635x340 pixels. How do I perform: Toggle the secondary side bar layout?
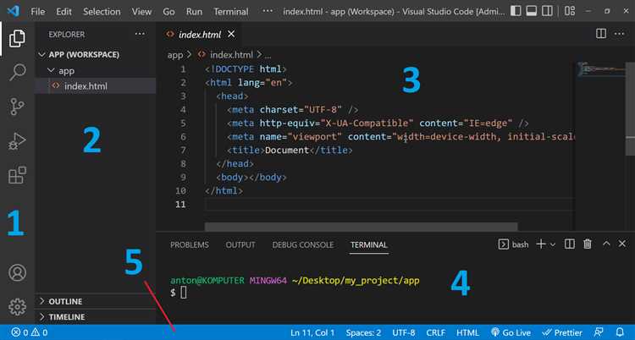tap(548, 12)
